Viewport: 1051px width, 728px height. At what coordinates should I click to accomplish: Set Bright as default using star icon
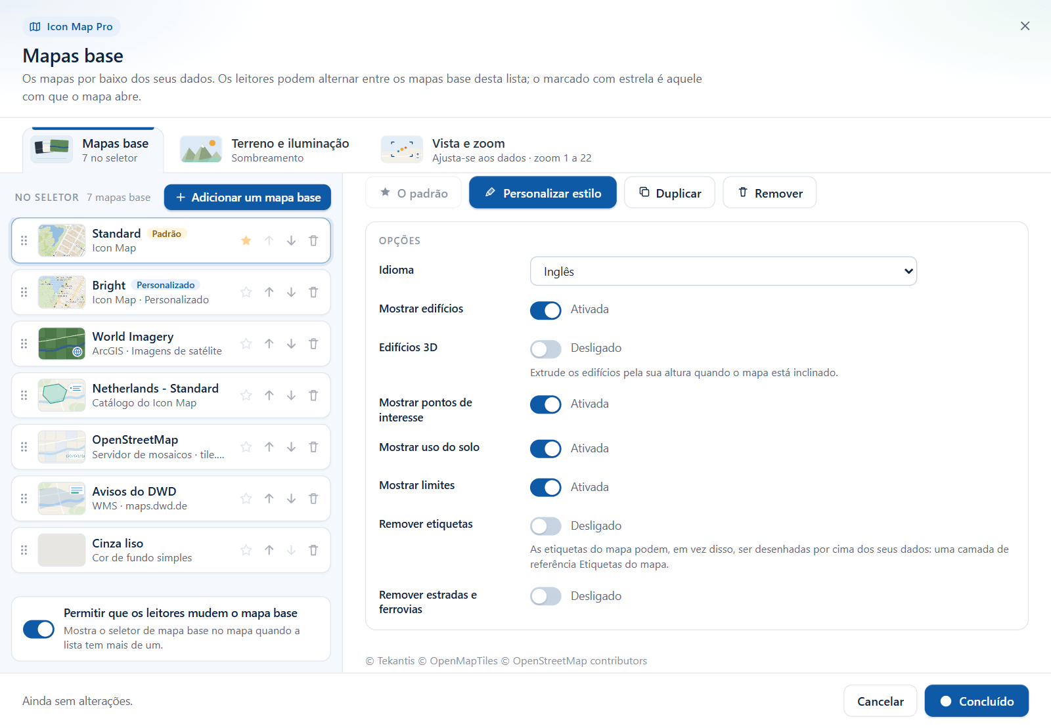[x=246, y=292]
